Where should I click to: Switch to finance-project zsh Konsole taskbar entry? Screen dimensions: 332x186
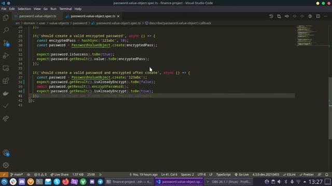(x=129, y=182)
